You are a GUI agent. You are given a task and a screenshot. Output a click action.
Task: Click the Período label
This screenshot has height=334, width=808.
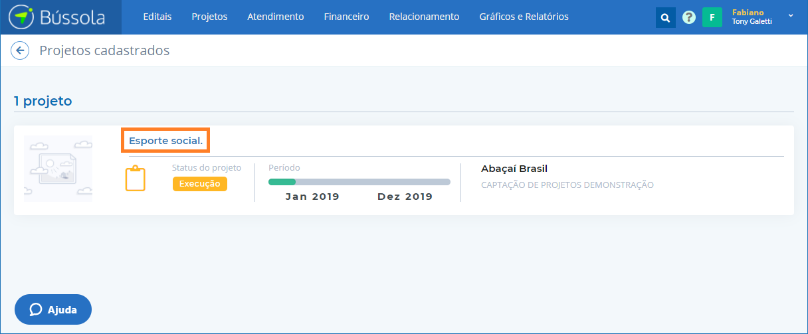[x=284, y=168]
